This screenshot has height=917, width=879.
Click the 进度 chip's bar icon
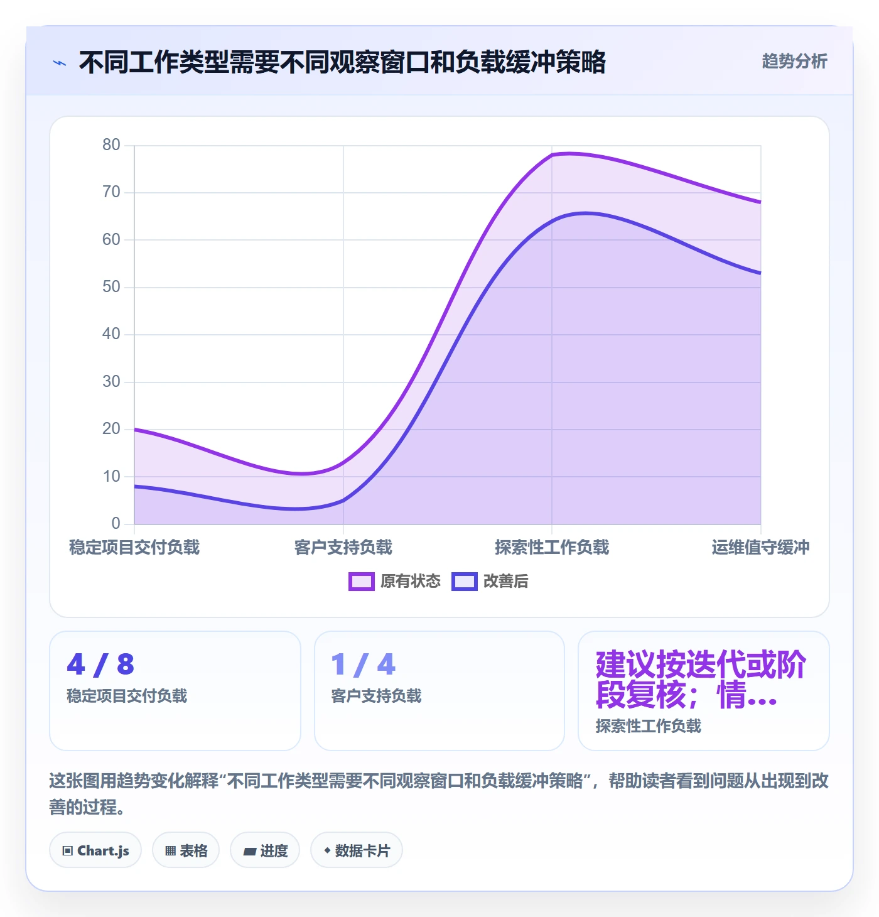click(250, 852)
